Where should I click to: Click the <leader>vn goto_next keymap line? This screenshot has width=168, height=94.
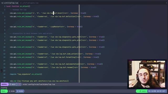[x=57, y=37]
